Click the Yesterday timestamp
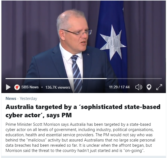This screenshot has height=158, width=167. [x=28, y=99]
